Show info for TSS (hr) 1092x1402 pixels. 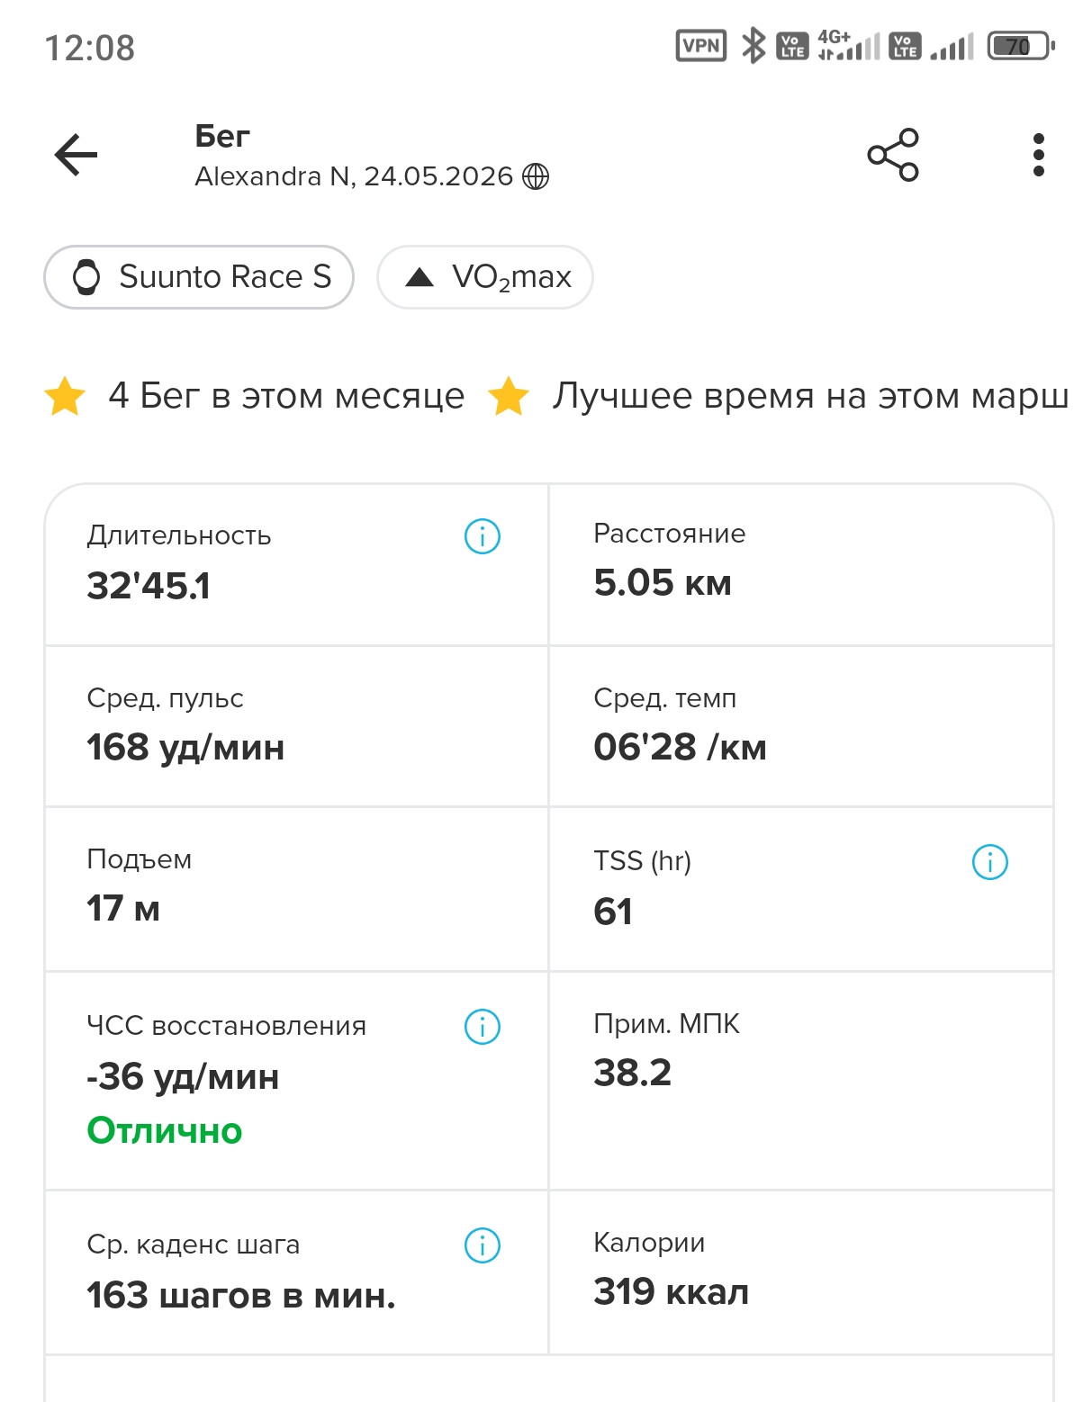coord(989,862)
